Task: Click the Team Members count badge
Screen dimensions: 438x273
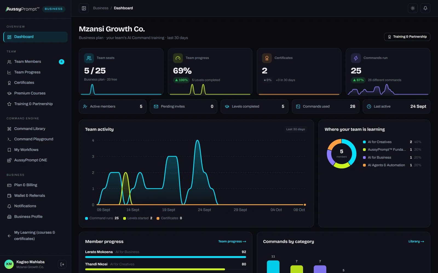Action: pos(62,62)
